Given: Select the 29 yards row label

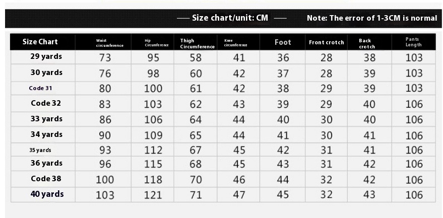Looking at the screenshot, I should point(46,56).
